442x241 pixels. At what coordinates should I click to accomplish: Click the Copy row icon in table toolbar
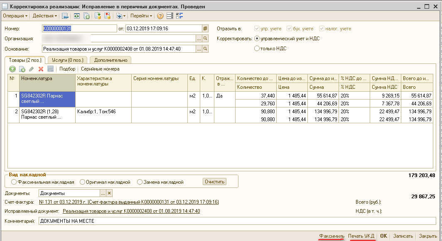point(22,69)
